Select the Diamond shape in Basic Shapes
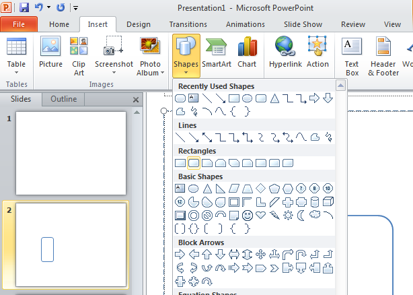 pyautogui.click(x=261, y=188)
